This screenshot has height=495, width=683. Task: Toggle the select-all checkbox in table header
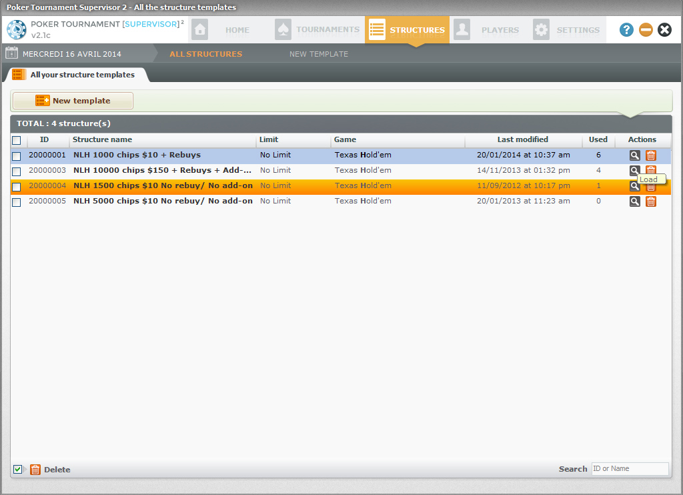tap(17, 140)
